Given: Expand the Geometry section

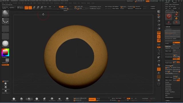Looking at the screenshot, I should (x=168, y=29).
